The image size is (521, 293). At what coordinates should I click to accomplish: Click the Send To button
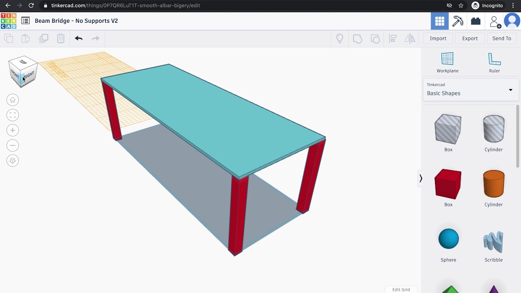click(501, 38)
